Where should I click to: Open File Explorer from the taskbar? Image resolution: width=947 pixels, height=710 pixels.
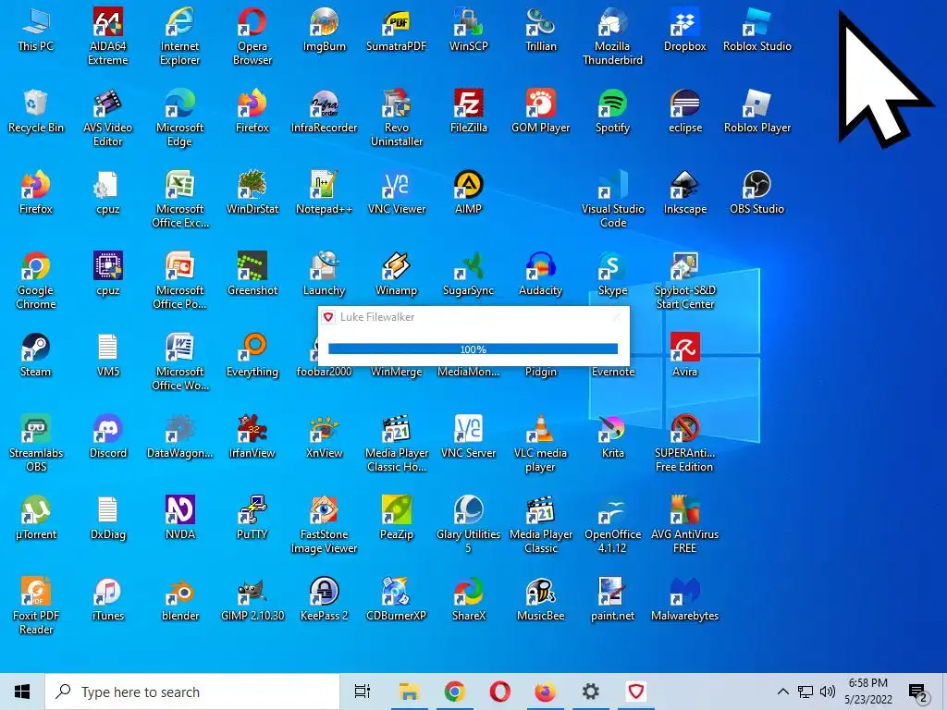coord(409,692)
